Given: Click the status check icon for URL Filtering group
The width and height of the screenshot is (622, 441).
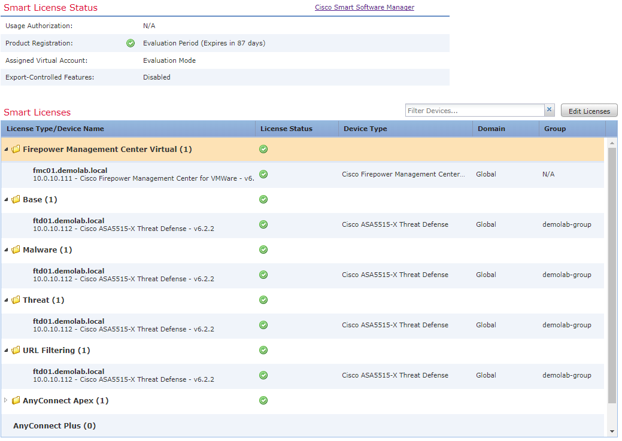Looking at the screenshot, I should (263, 350).
